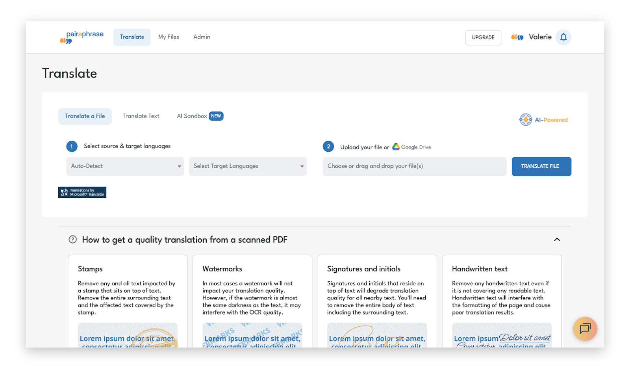Viewport: 630px width, 368px height.
Task: Open the Auto-Detect source language dropdown
Action: 125,166
